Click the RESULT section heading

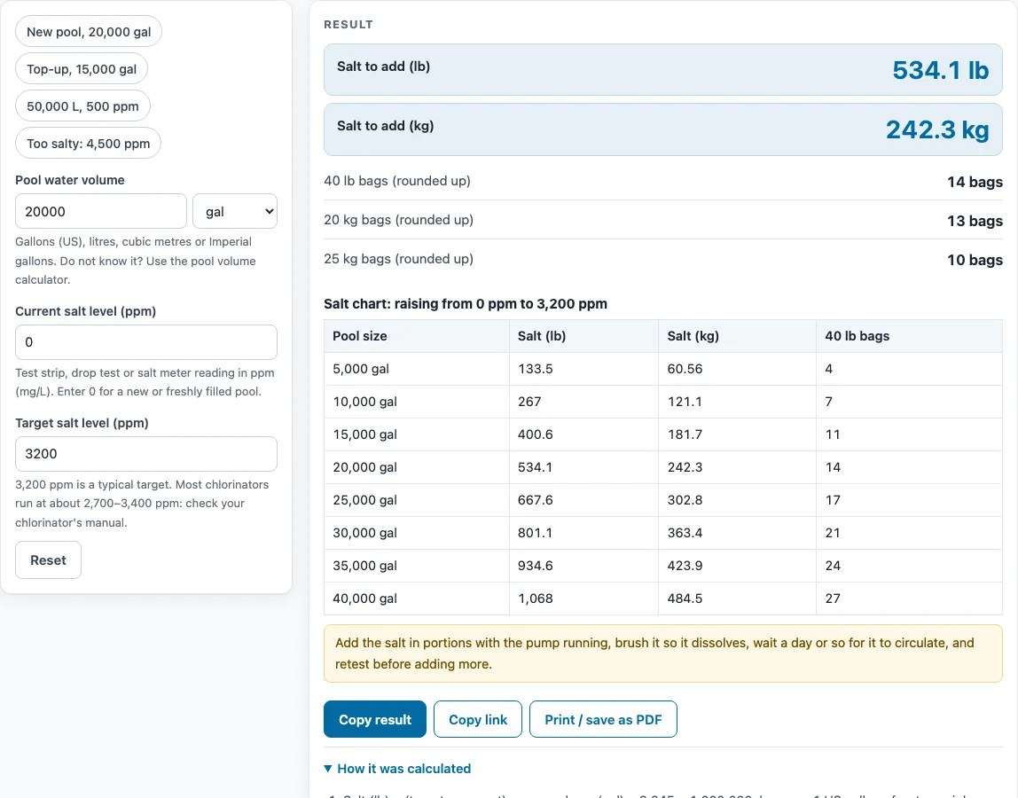click(348, 25)
